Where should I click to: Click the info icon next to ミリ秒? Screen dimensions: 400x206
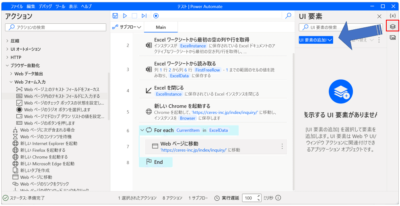(278, 198)
